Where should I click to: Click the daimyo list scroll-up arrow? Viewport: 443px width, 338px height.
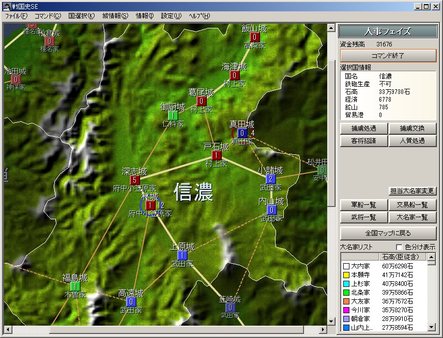(x=431, y=257)
